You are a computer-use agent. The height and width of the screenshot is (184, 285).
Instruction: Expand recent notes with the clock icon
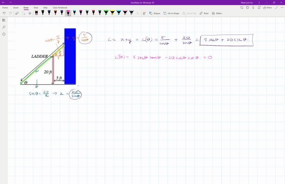click(x=3, y=34)
